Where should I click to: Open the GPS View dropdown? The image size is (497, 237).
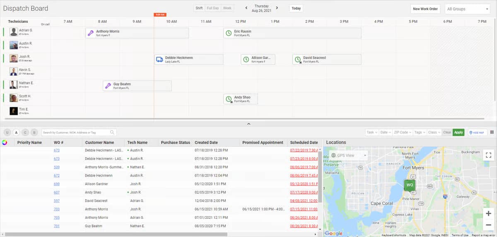coord(349,155)
